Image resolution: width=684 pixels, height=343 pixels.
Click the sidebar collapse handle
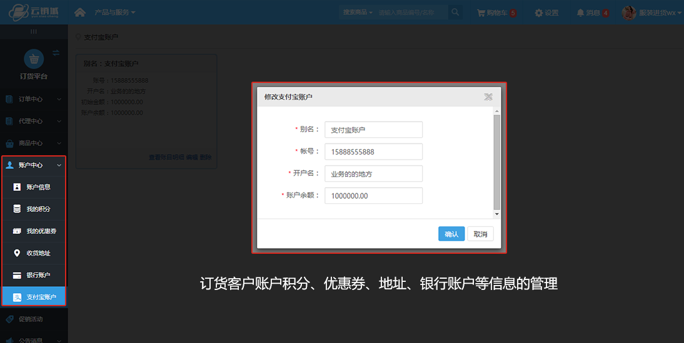[34, 31]
